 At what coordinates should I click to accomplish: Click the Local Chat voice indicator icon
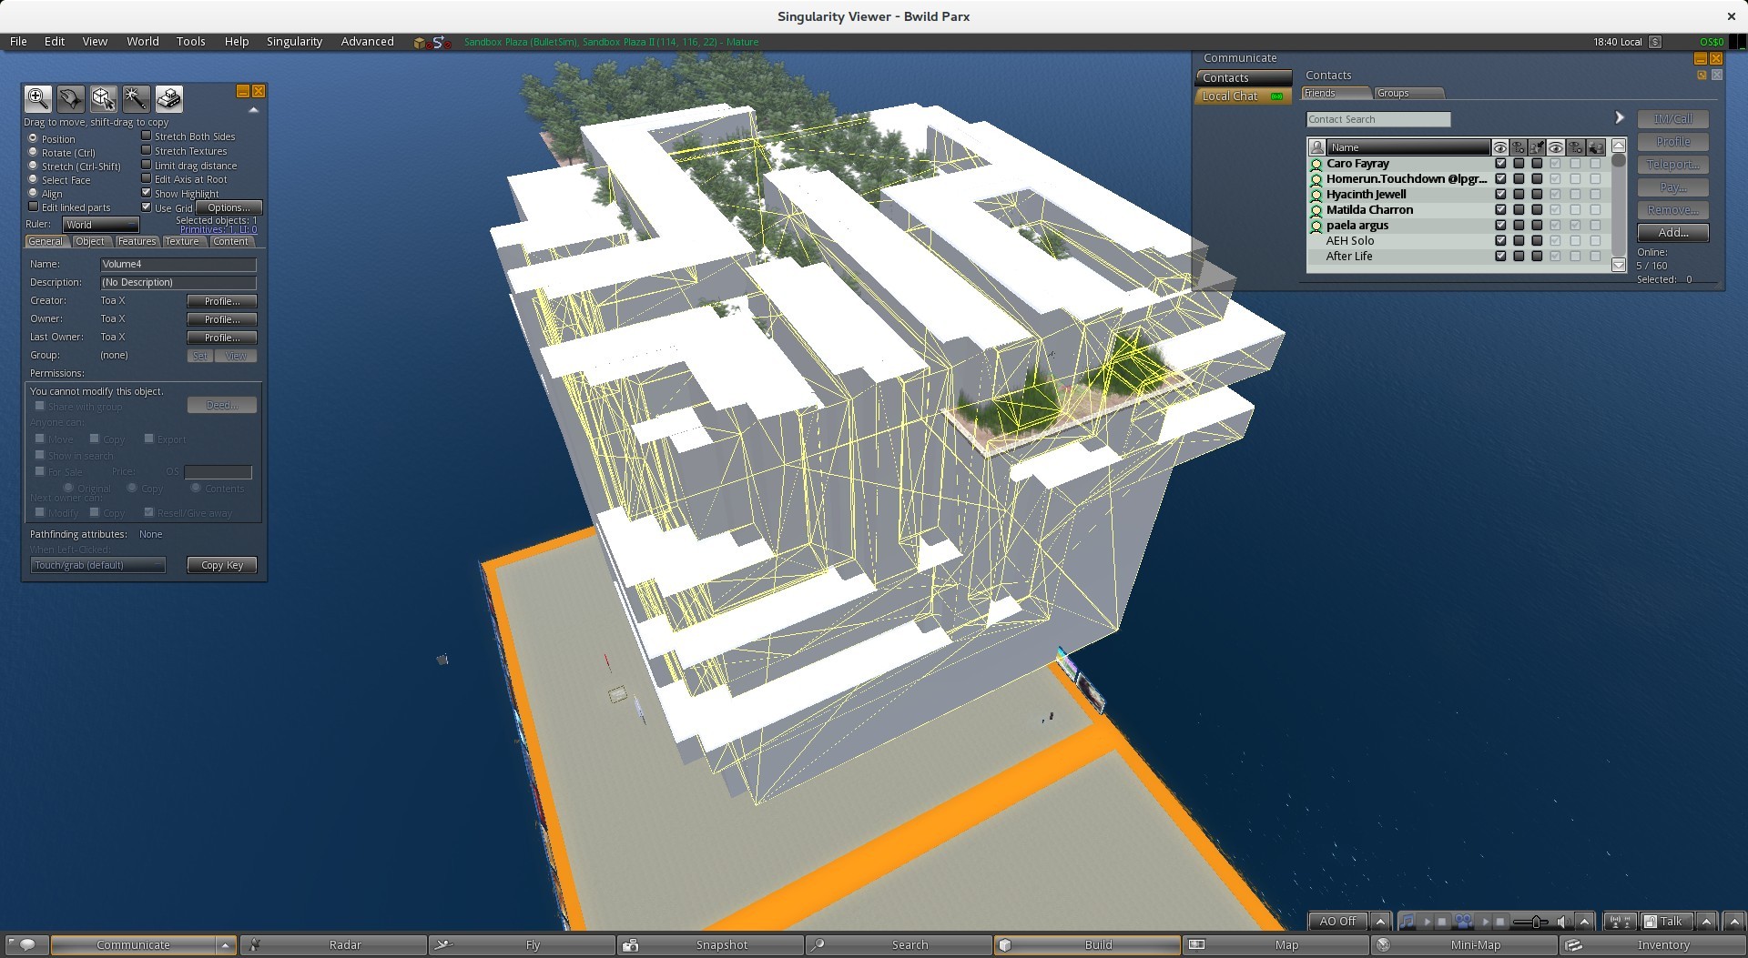pyautogui.click(x=1276, y=96)
